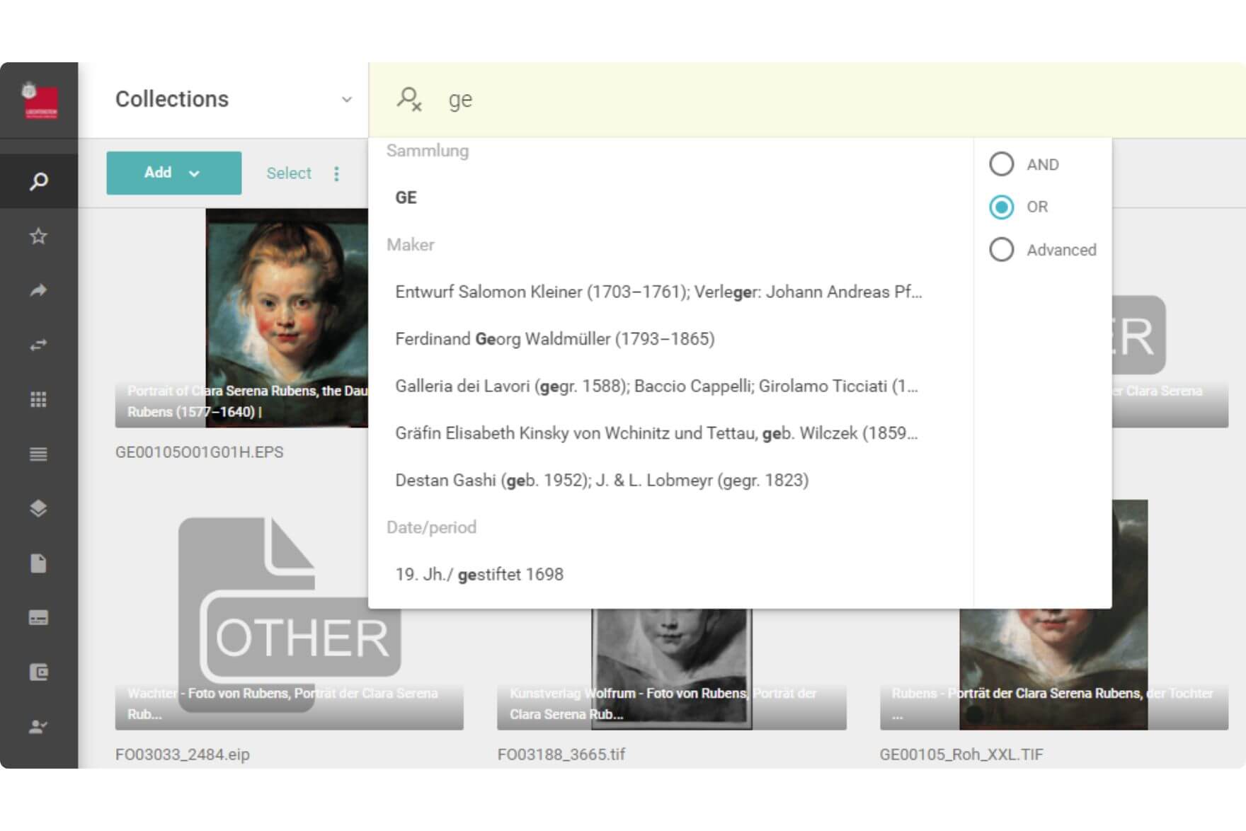This screenshot has height=831, width=1246.
Task: Open the user check sidebar icon
Action: coord(39,727)
